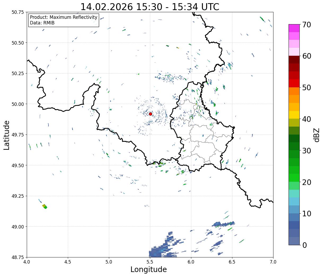Click the Longitude axis label
This screenshot has height=276, width=323.
click(149, 270)
